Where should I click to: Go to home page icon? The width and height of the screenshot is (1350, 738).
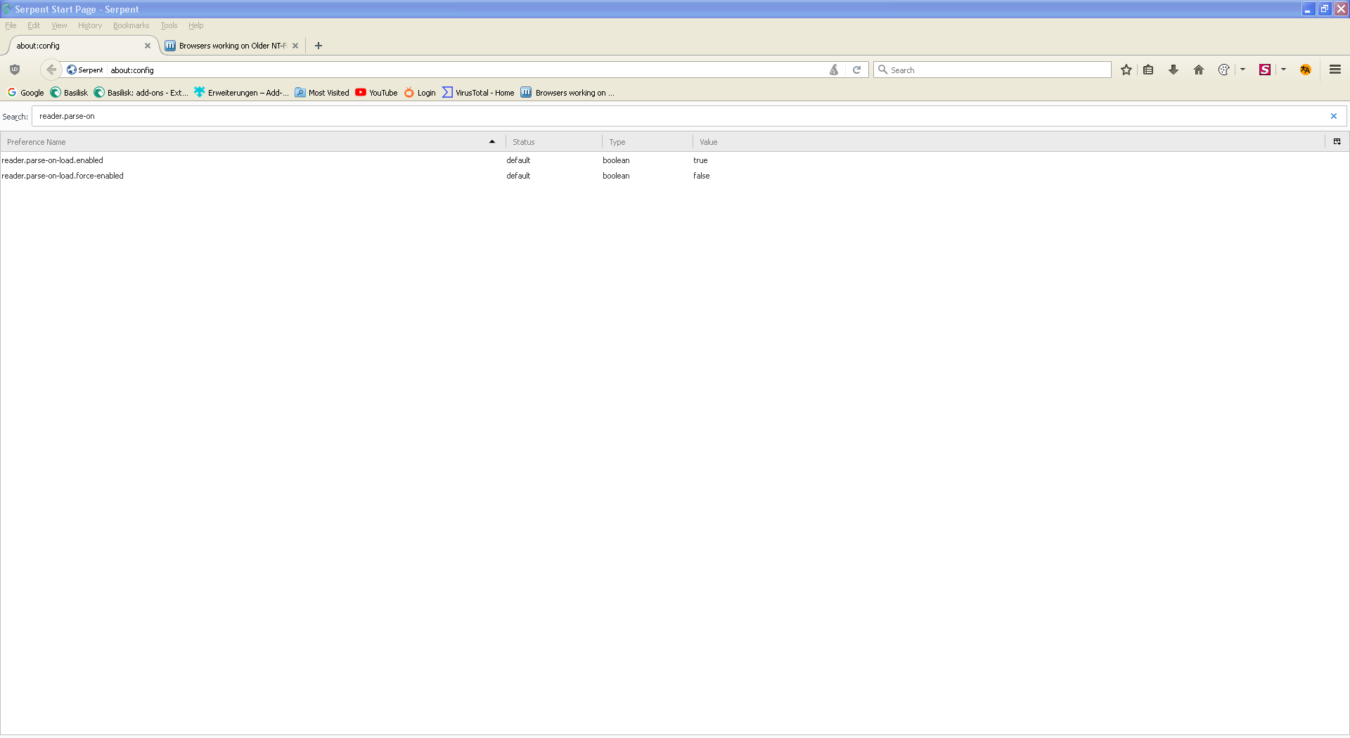tap(1199, 70)
